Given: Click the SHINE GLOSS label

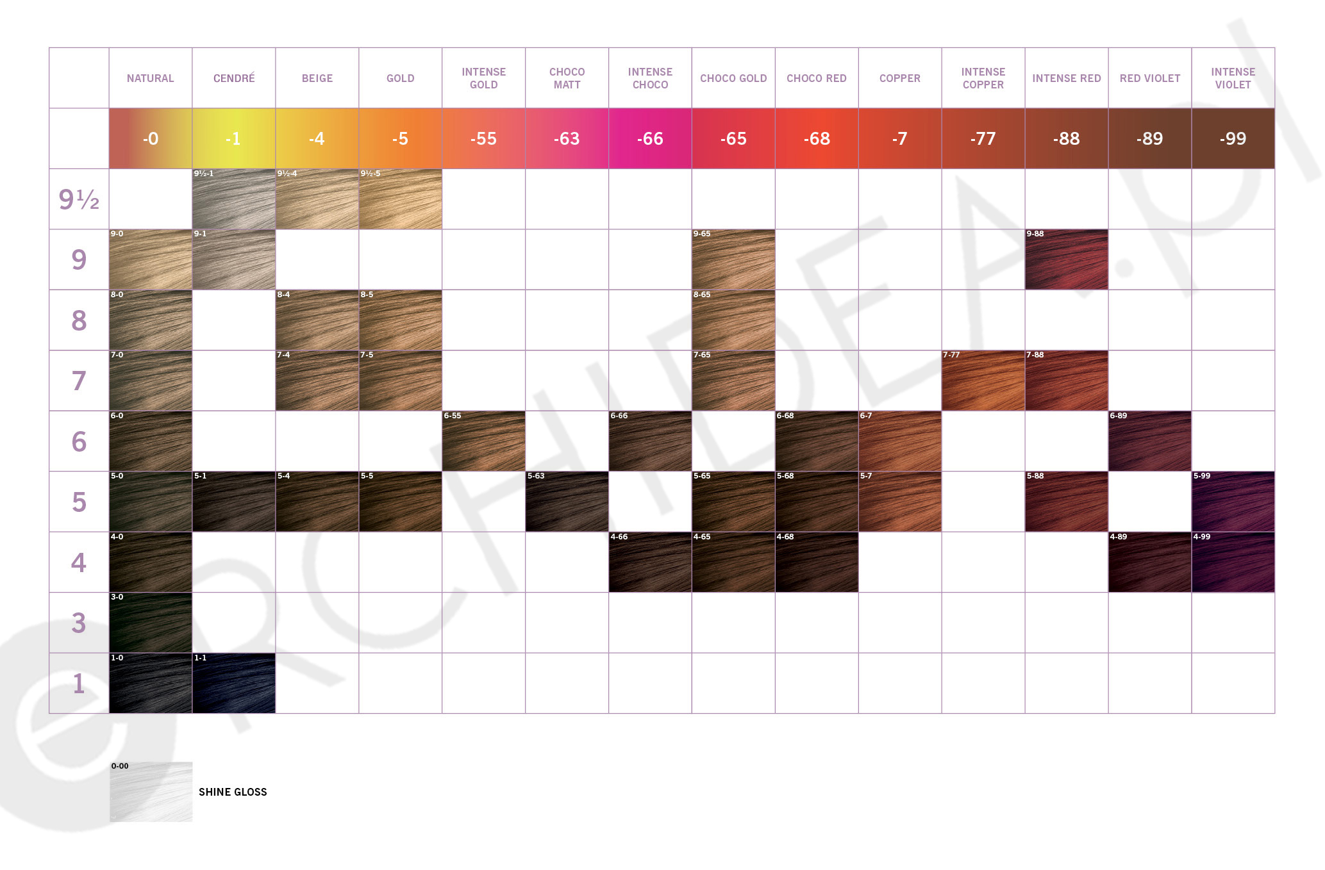Looking at the screenshot, I should (x=233, y=792).
